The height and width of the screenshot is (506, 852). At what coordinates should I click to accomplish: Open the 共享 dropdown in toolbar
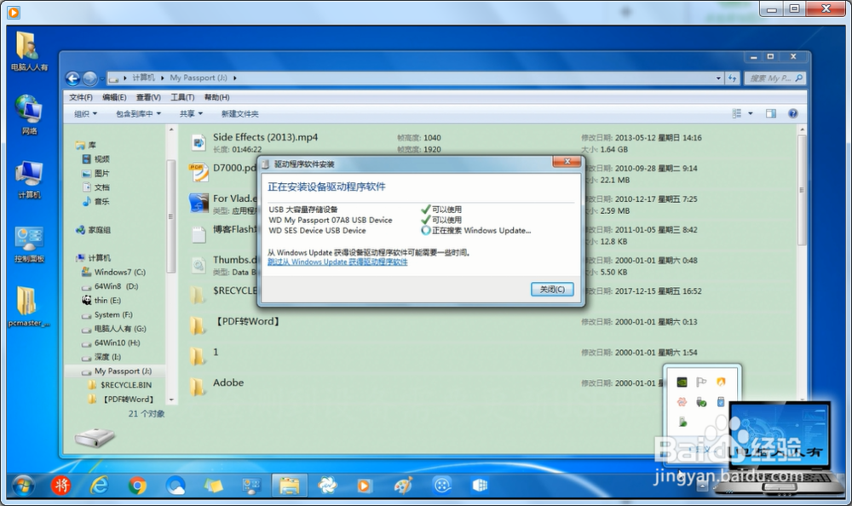pos(191,113)
